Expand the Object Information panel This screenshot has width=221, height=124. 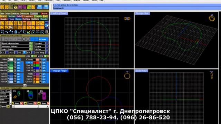31,43
